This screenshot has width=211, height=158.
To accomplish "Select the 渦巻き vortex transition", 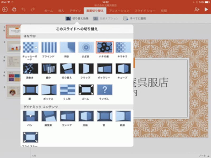I will pyautogui.click(x=31, y=68).
